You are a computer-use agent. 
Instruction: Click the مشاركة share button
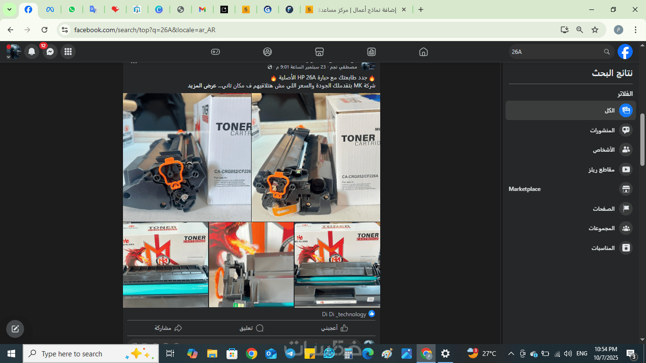(x=168, y=328)
